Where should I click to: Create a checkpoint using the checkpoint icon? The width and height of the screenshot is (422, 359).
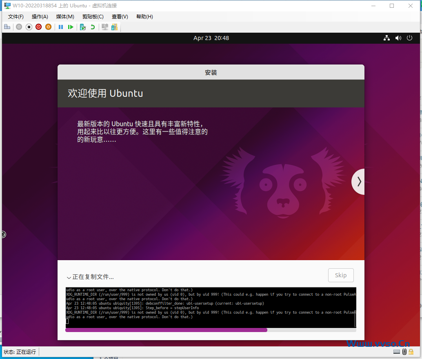coord(82,27)
